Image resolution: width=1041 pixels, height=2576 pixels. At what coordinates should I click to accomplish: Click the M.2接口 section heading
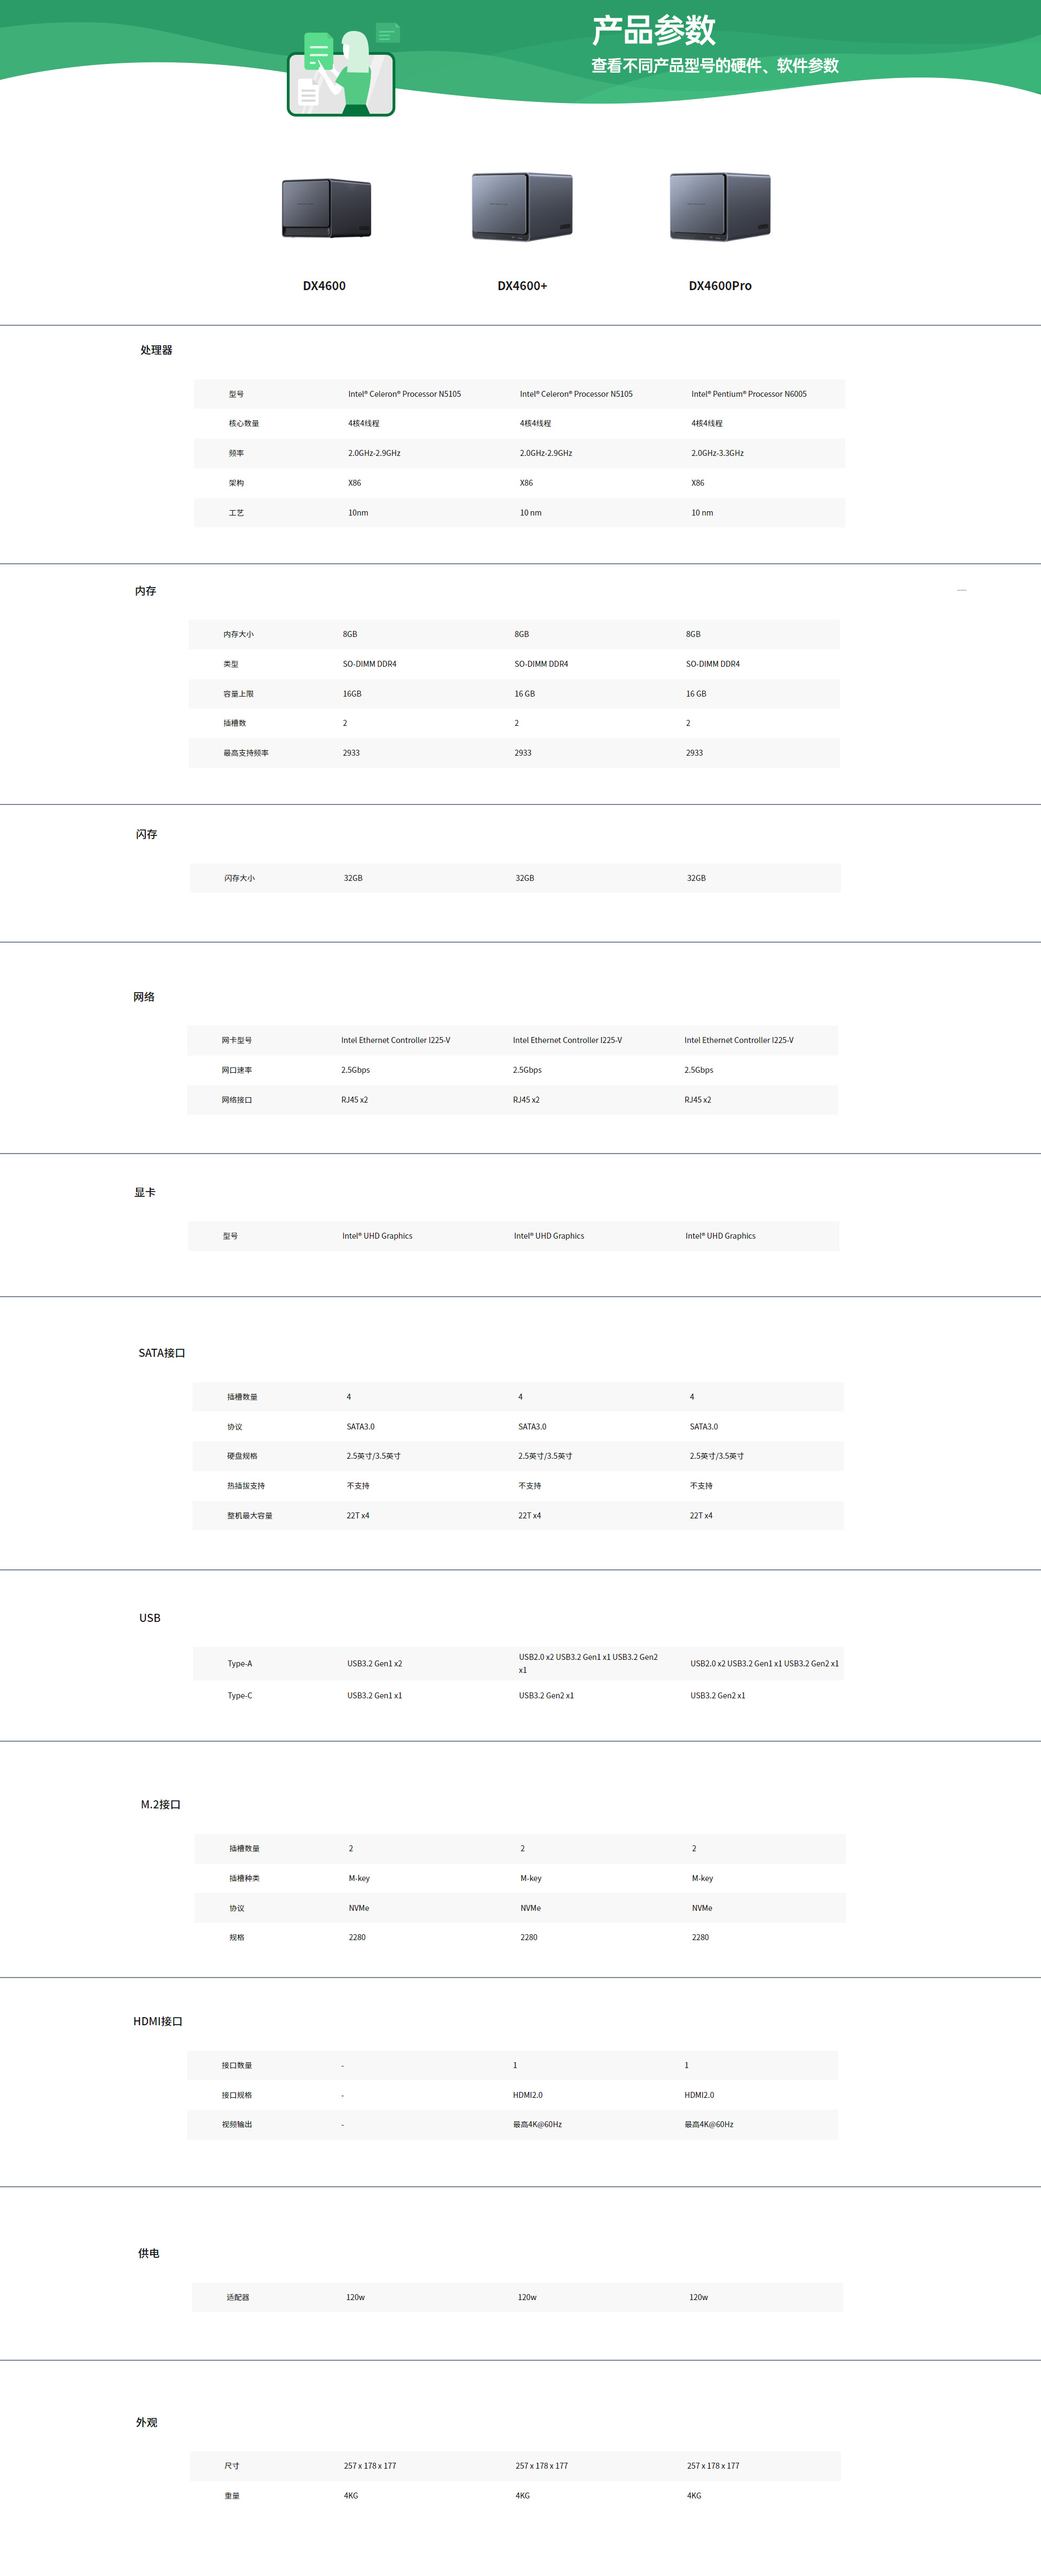coord(160,1805)
